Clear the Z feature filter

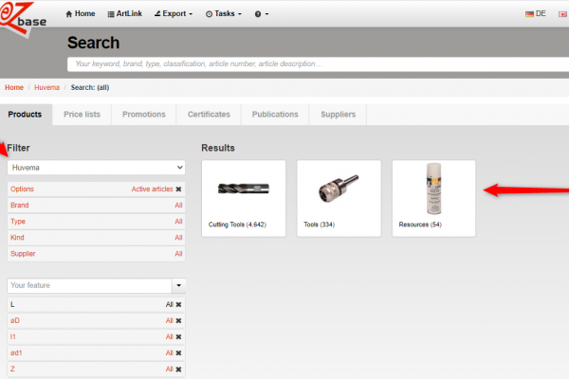[x=179, y=369]
